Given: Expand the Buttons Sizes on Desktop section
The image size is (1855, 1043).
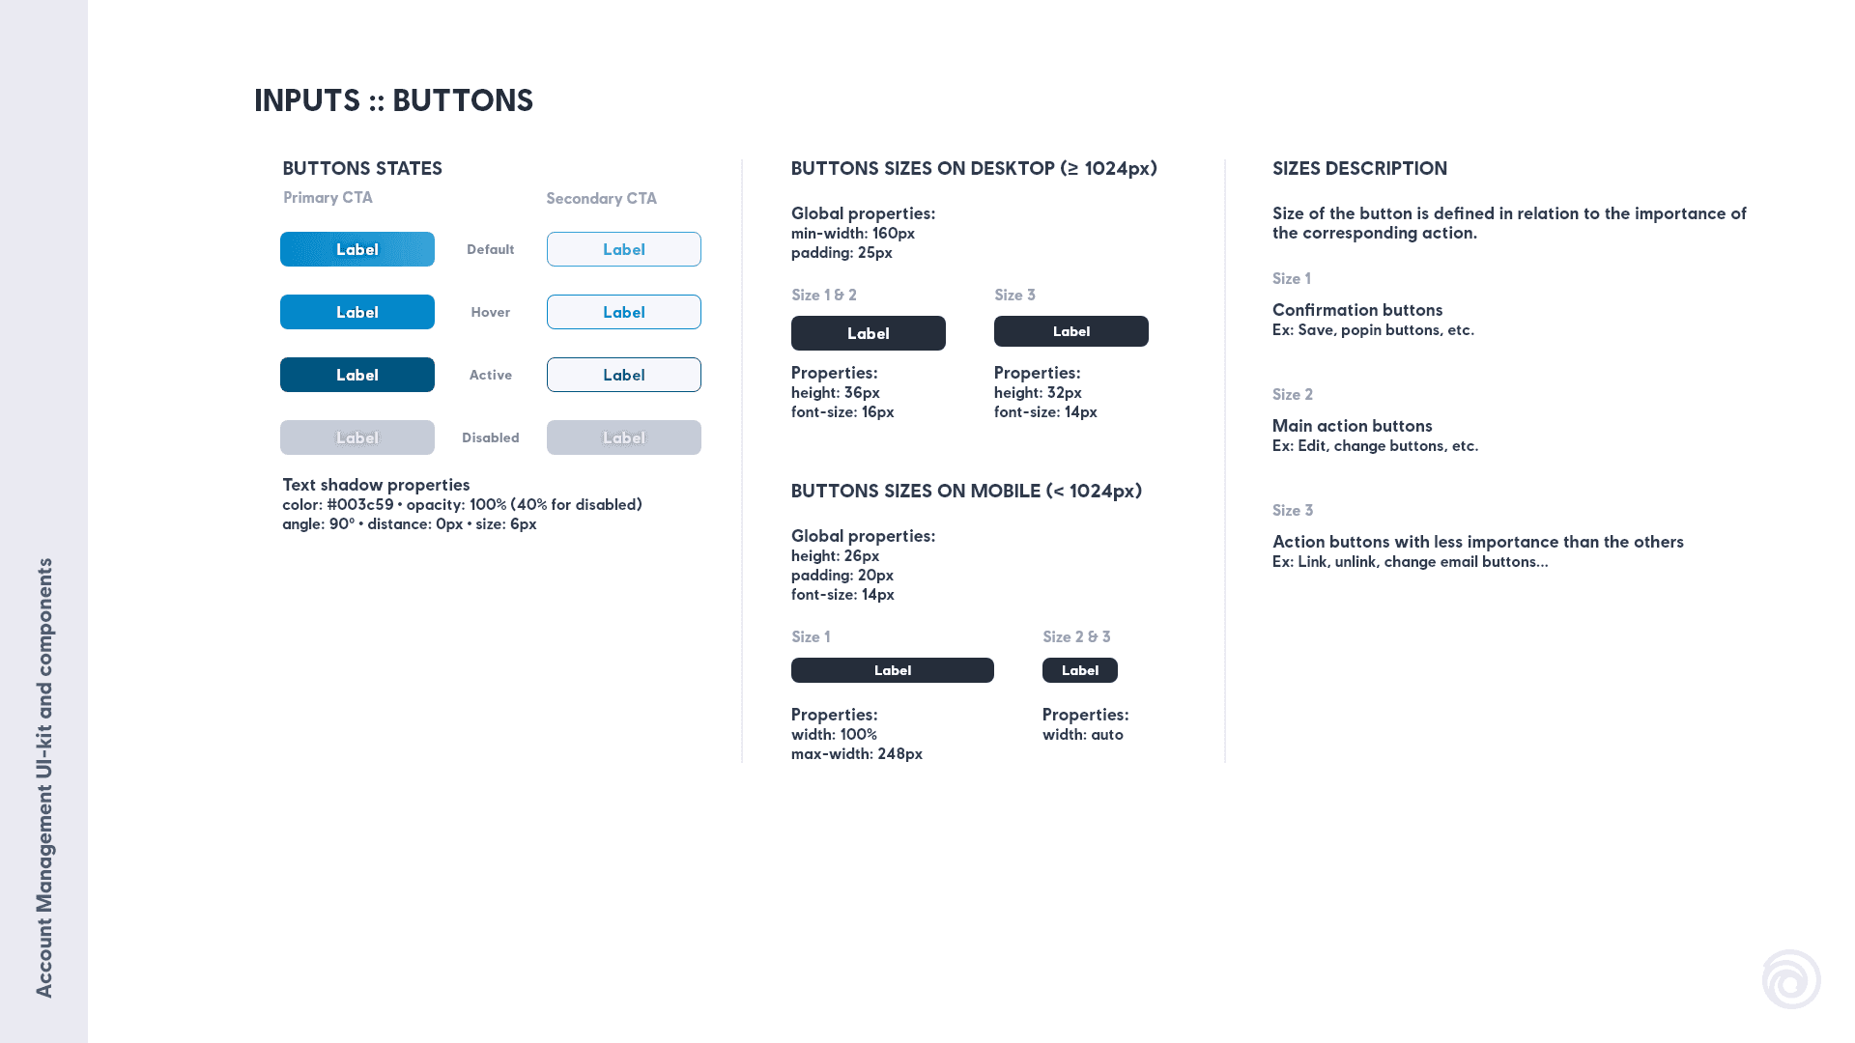Looking at the screenshot, I should click(x=972, y=167).
